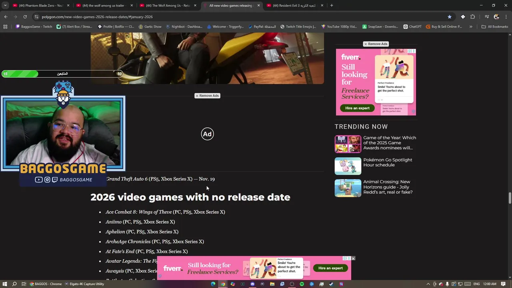The width and height of the screenshot is (512, 288).
Task: Open the All Bookmarks folder
Action: [495, 27]
